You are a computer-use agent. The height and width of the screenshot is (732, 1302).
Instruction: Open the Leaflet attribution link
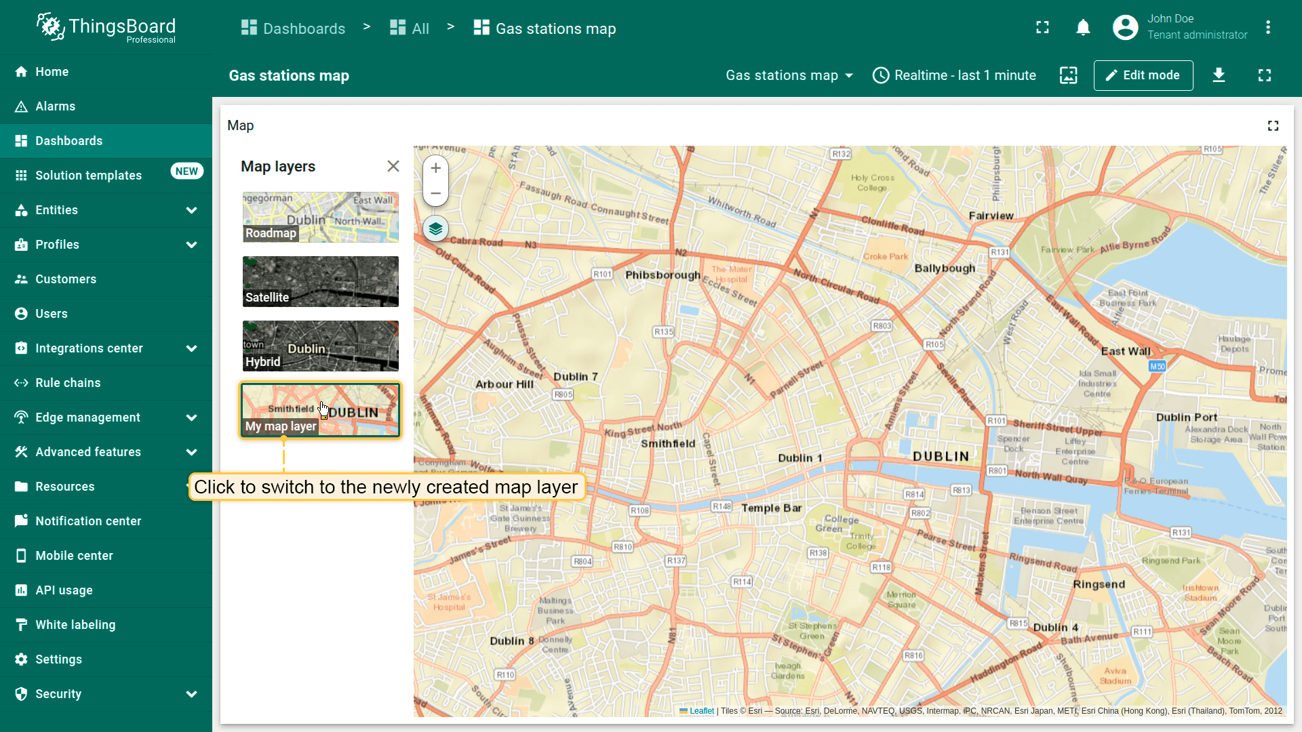[701, 711]
